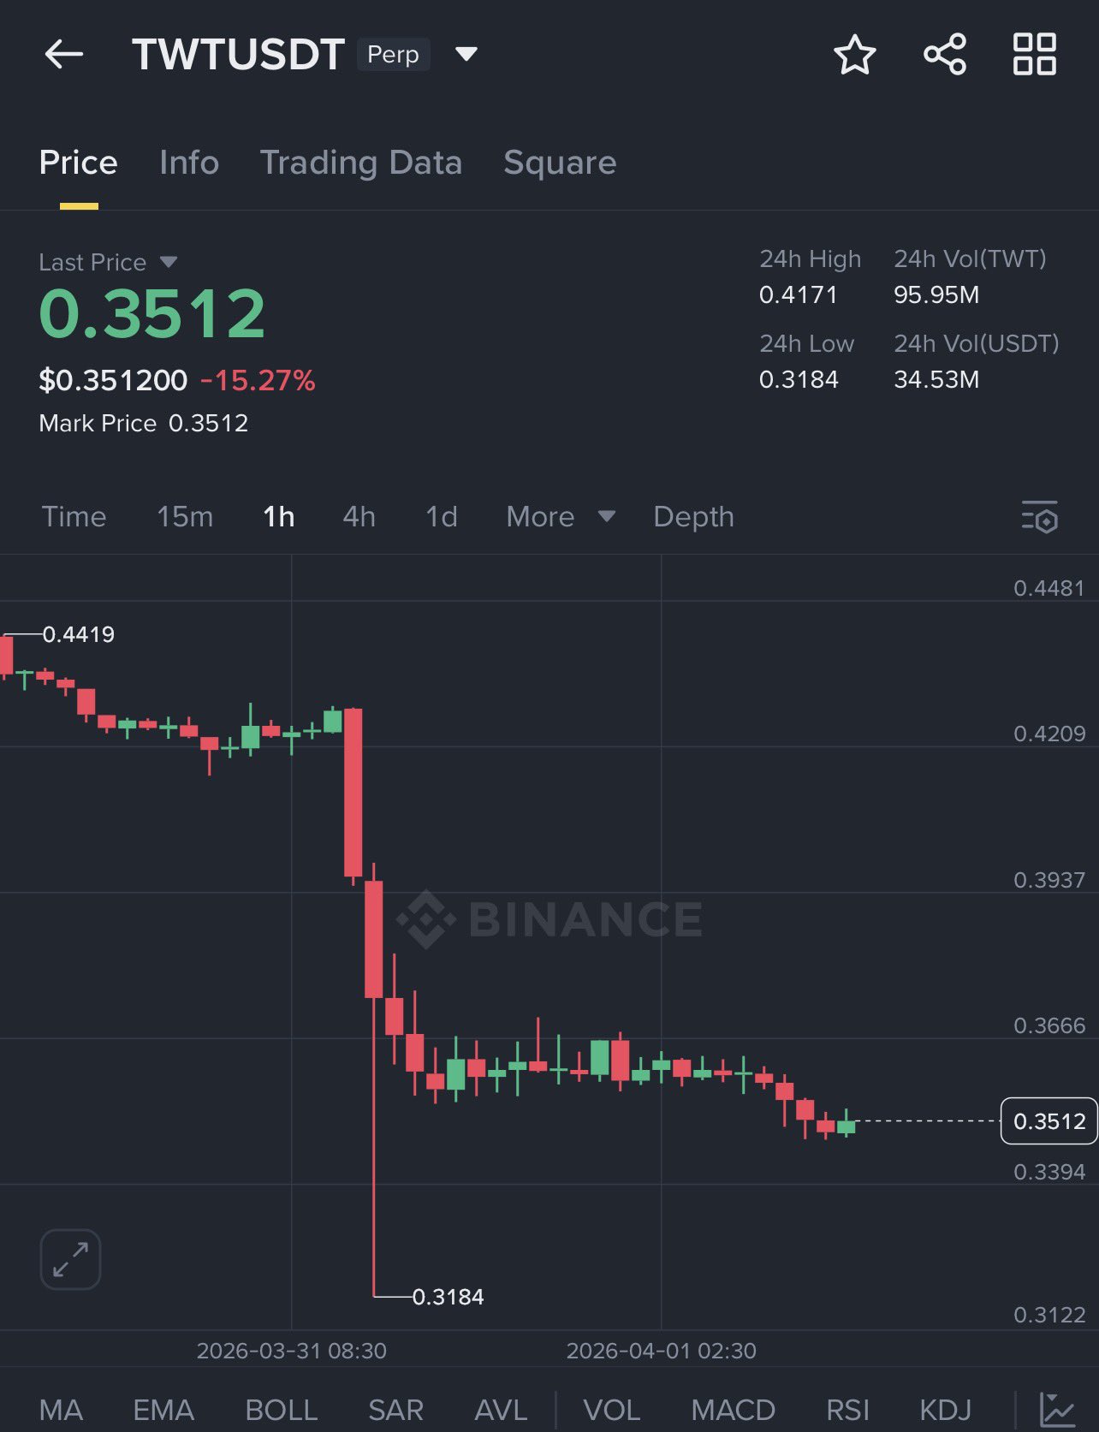Open chart settings icon
1099x1432 pixels.
tap(1039, 517)
